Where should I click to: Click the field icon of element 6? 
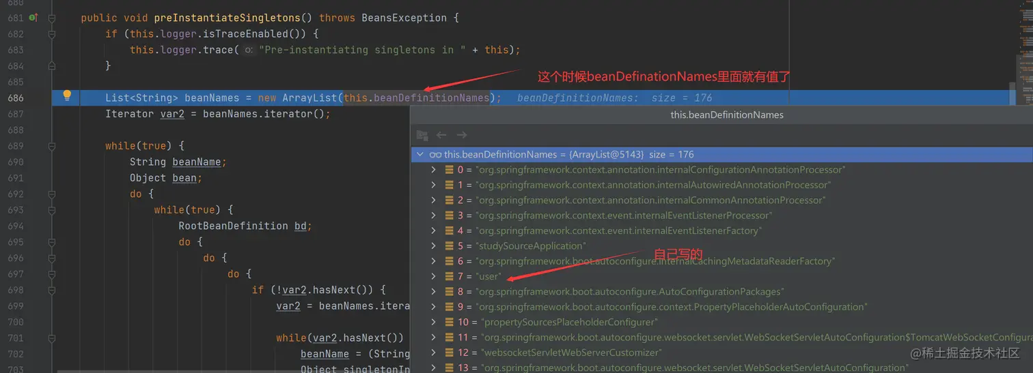point(450,261)
